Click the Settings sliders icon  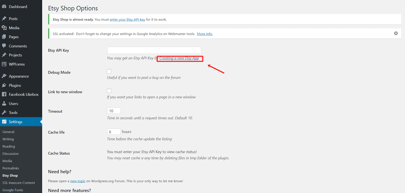click(x=4, y=122)
